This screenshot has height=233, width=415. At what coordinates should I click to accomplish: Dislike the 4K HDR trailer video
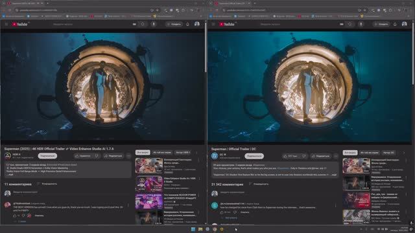(97, 156)
